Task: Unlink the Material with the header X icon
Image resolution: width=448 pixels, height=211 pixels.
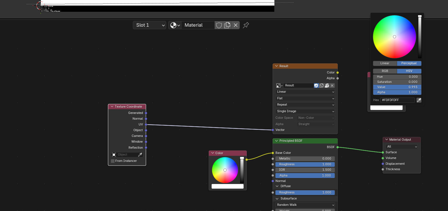Action: tap(236, 25)
